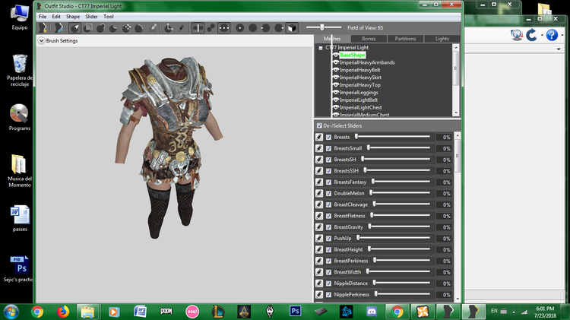The height and width of the screenshot is (320, 570).
Task: Switch to the Lights tab
Action: click(x=442, y=39)
